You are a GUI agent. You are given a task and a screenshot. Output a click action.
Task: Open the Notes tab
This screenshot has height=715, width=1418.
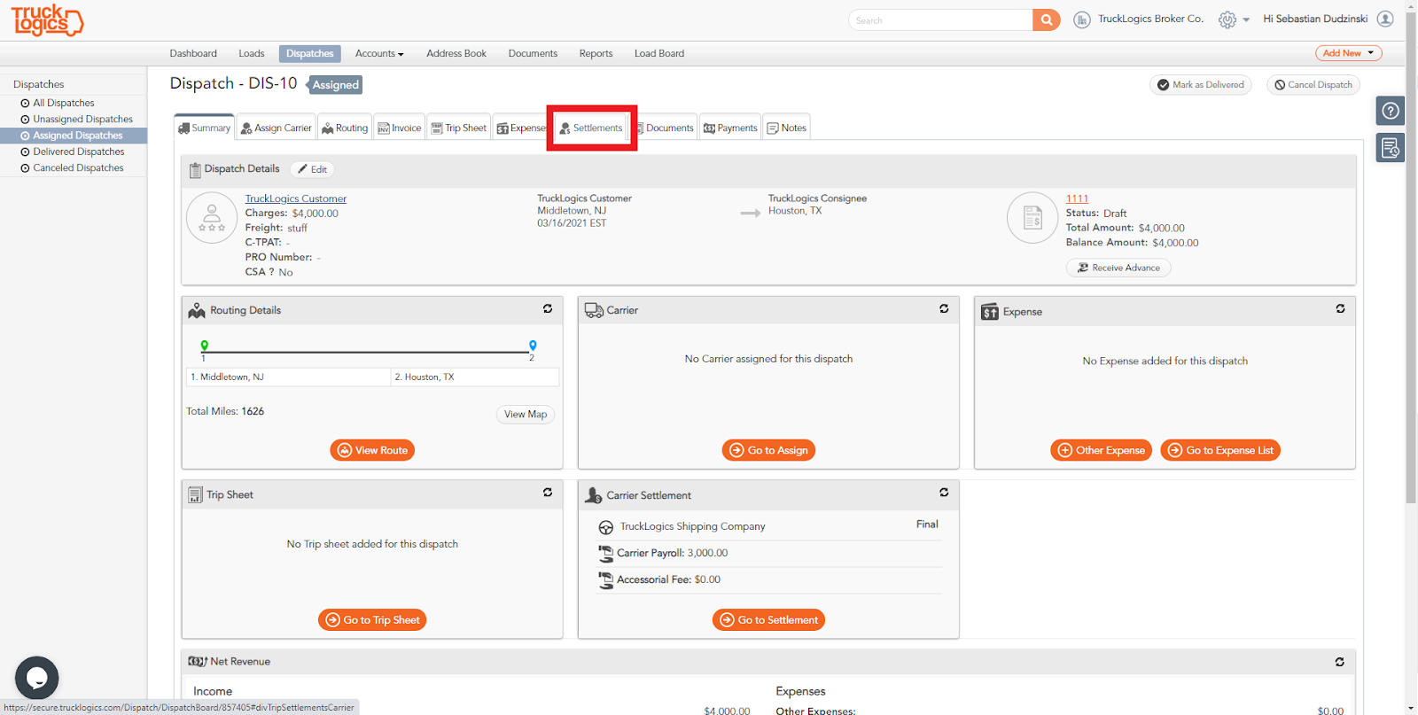[x=787, y=128]
